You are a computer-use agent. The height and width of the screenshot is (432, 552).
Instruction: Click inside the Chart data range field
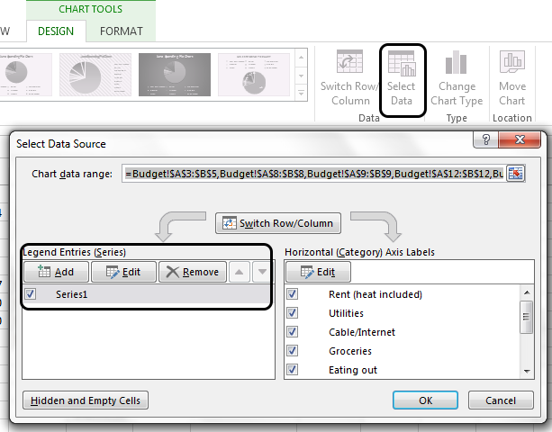click(x=314, y=174)
